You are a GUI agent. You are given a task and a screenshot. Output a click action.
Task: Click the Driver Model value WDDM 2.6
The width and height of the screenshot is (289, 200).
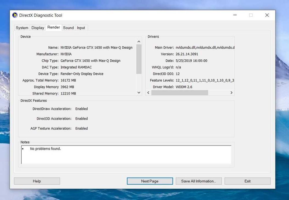[184, 87]
